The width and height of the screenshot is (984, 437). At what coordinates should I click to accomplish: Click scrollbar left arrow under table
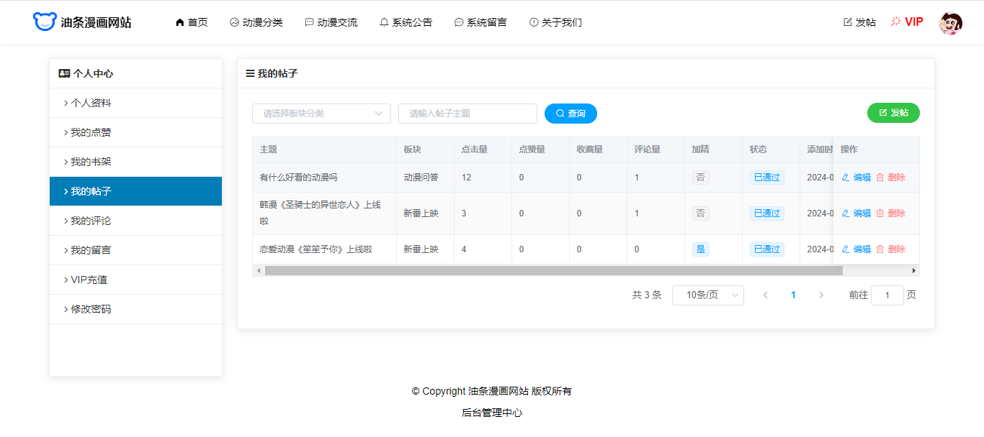click(258, 271)
